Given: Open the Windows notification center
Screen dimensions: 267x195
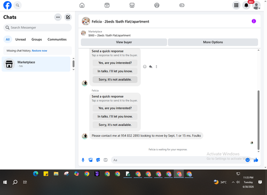Looking at the screenshot, I should [x=260, y=182].
